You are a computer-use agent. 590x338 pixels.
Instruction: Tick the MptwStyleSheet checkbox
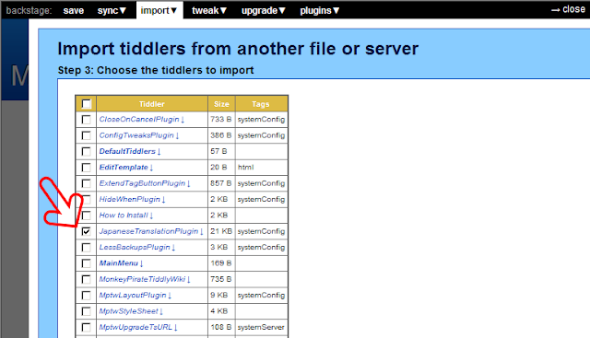point(86,311)
